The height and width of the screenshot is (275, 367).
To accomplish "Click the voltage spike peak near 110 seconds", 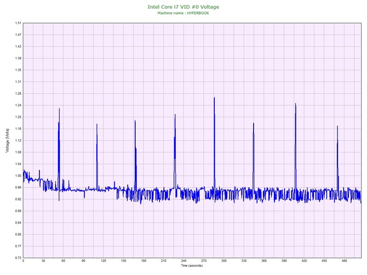I will click(x=97, y=124).
